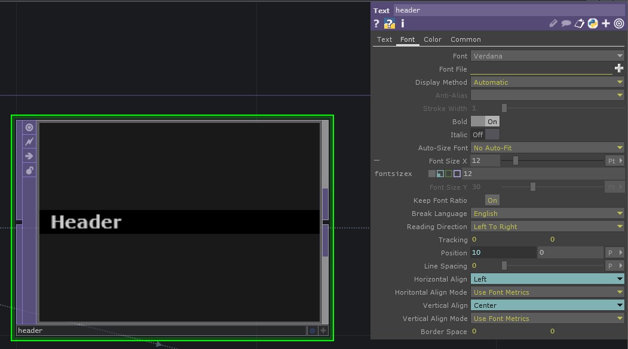The height and width of the screenshot is (349, 628).
Task: Open Horizontal Align dropdown set to Left
Action: 547,279
